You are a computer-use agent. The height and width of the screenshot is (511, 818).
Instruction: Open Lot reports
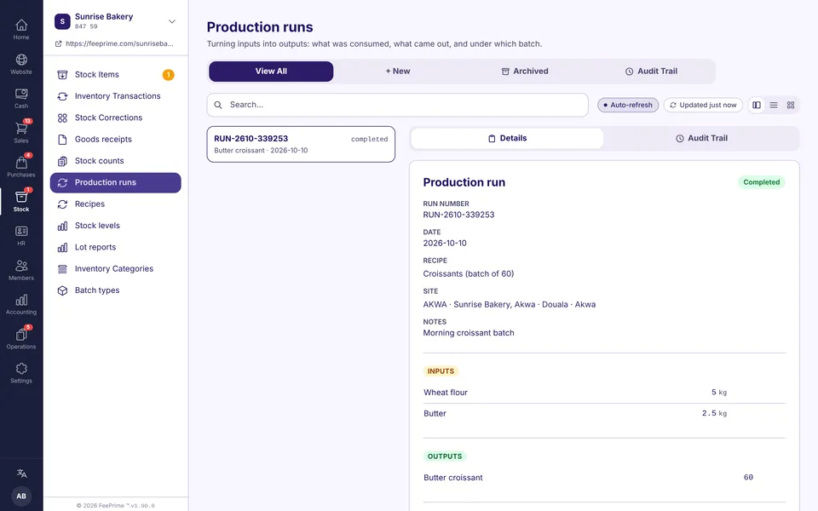[115, 247]
